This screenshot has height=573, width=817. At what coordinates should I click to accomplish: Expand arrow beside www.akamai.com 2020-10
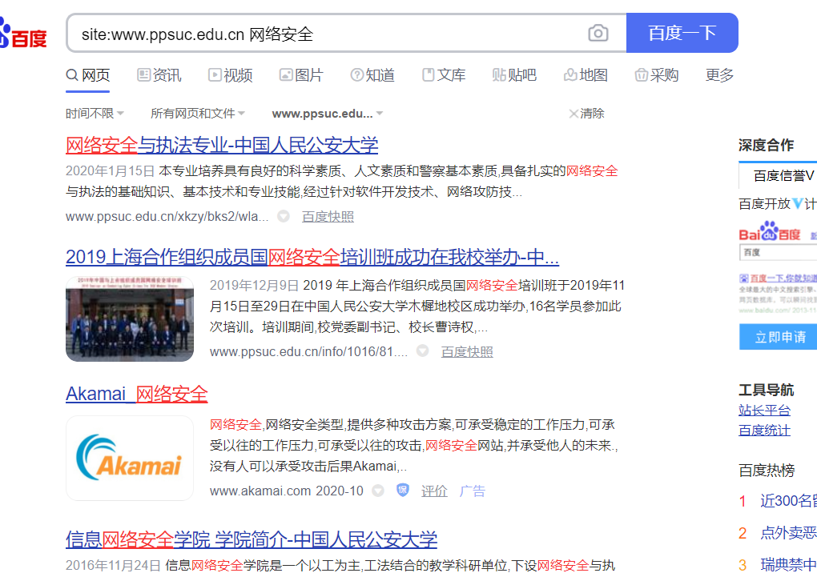378,491
